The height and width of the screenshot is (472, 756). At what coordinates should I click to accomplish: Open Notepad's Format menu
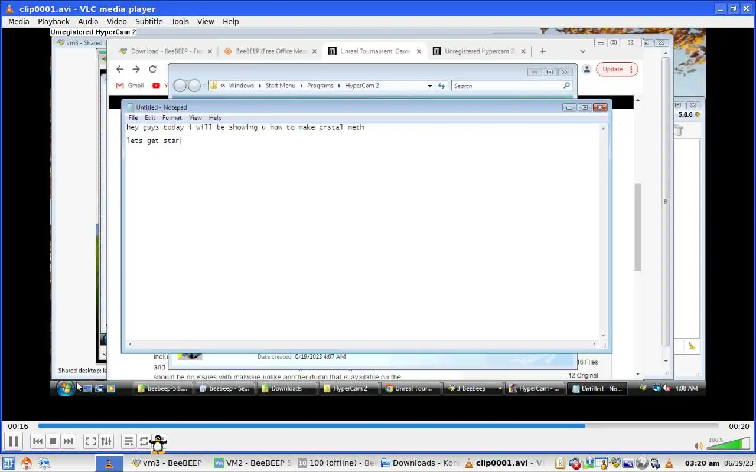pos(172,118)
